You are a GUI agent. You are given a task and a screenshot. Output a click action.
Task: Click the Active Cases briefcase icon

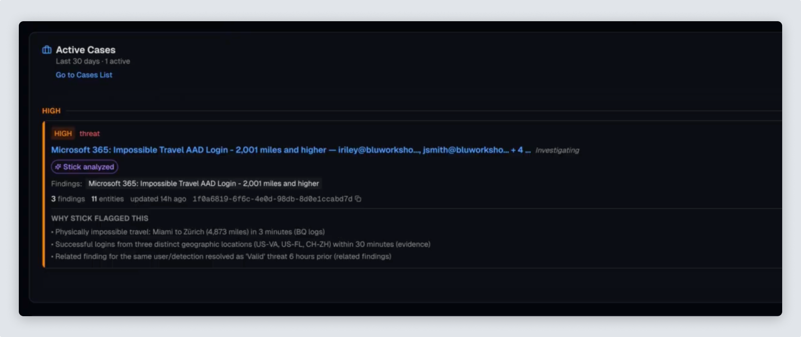click(x=47, y=50)
